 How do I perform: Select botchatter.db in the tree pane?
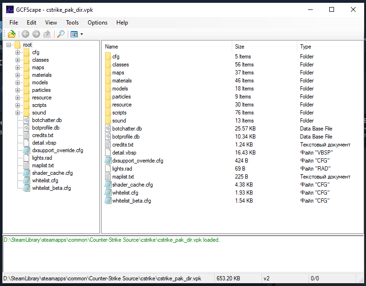[47, 120]
